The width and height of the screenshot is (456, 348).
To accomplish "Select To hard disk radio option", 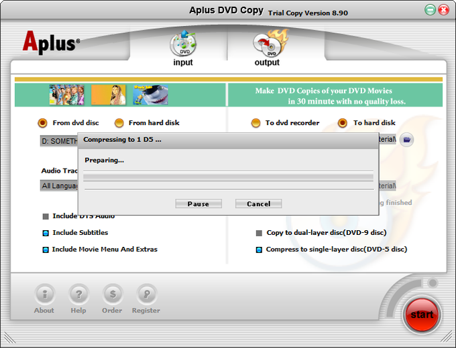I will tap(342, 123).
